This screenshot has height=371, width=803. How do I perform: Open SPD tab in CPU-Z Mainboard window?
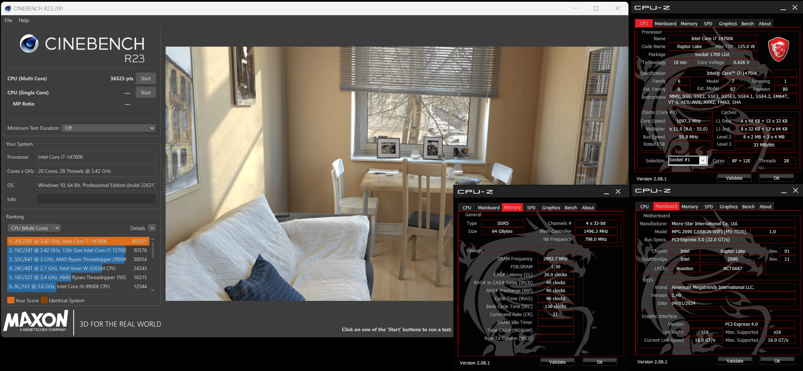709,206
